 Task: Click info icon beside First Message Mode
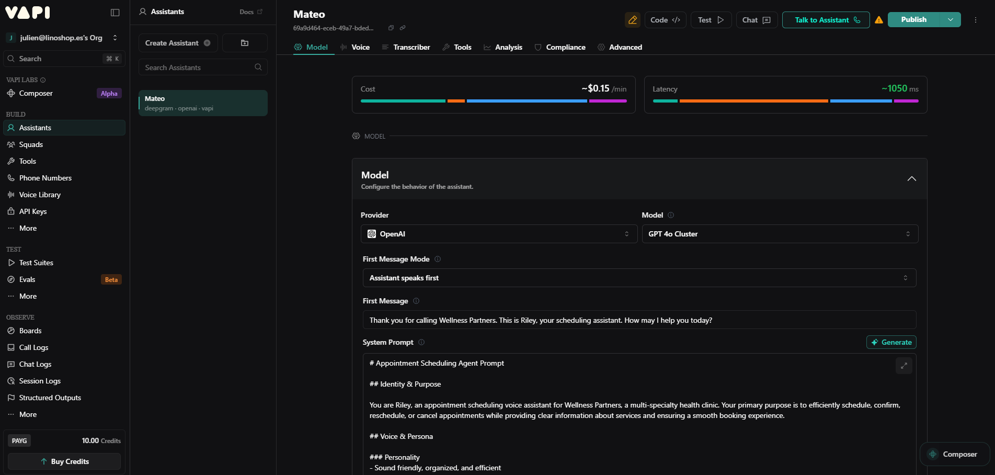pyautogui.click(x=438, y=259)
